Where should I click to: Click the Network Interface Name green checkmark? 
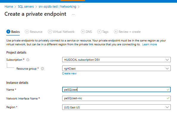(168, 98)
